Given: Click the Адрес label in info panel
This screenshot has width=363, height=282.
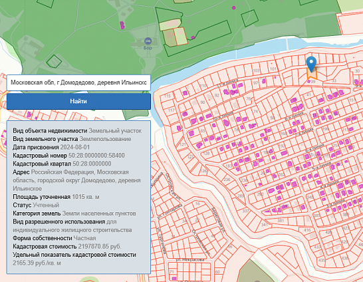Looking at the screenshot, I should click(x=21, y=172).
